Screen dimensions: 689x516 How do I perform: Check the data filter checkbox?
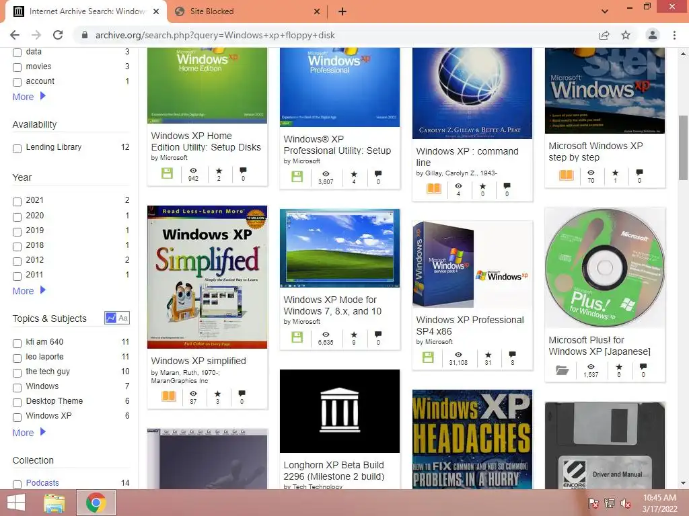click(17, 52)
